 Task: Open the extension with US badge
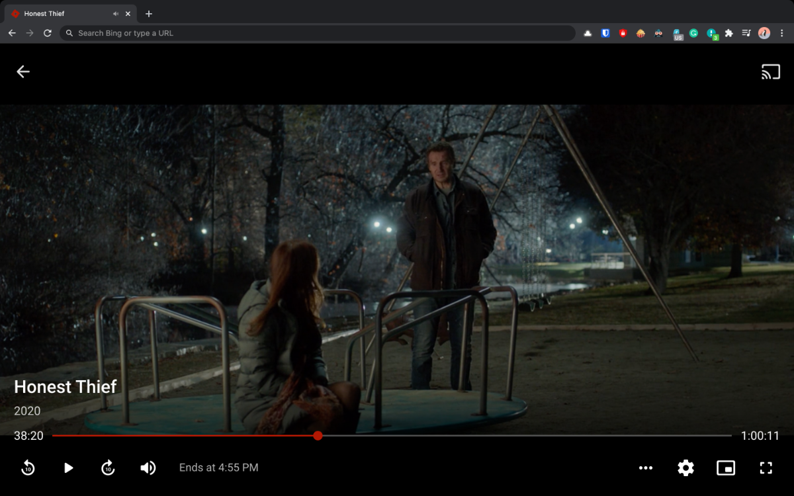click(x=677, y=34)
